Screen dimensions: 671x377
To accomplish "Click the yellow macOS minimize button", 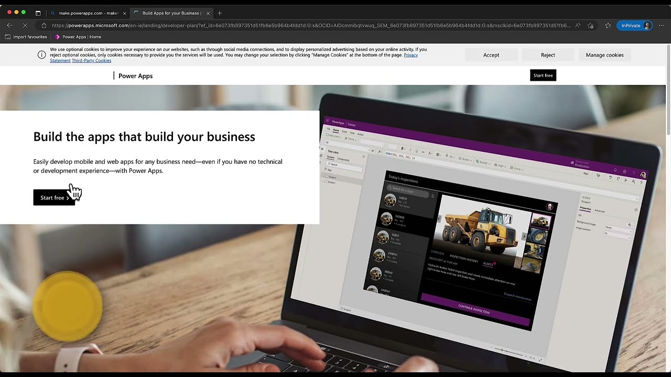I will [x=16, y=12].
